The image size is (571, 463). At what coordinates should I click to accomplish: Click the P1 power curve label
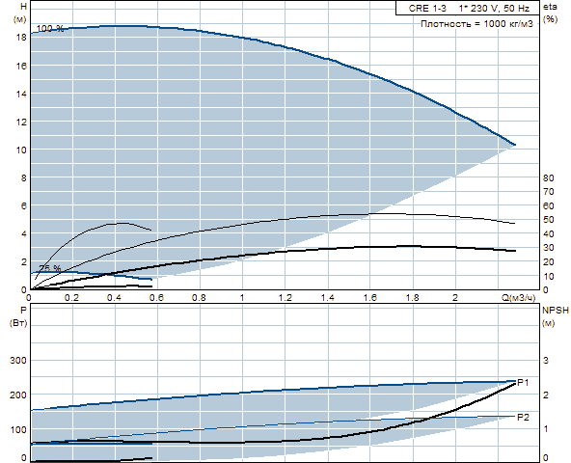[523, 383]
